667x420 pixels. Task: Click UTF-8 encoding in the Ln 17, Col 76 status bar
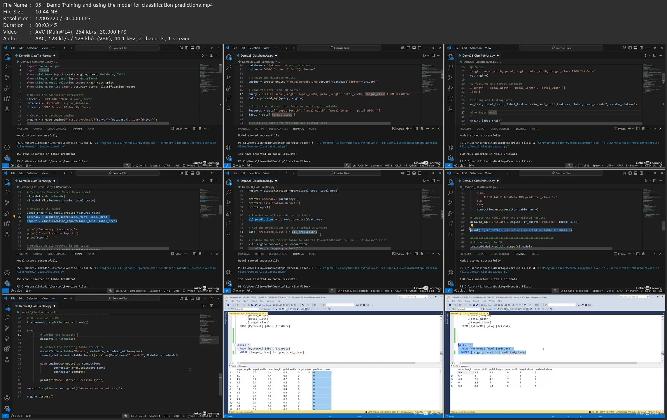click(x=388, y=165)
